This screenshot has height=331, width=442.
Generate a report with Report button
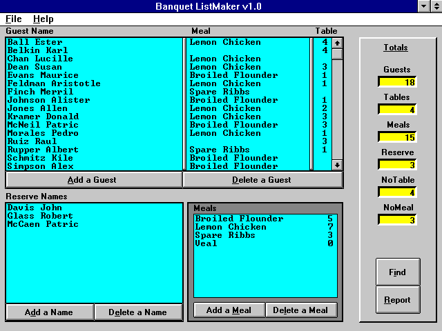pos(397,300)
